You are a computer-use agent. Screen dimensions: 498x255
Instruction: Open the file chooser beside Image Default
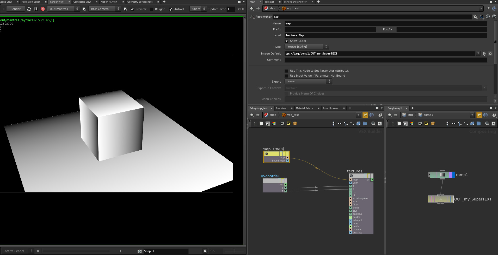click(x=484, y=53)
